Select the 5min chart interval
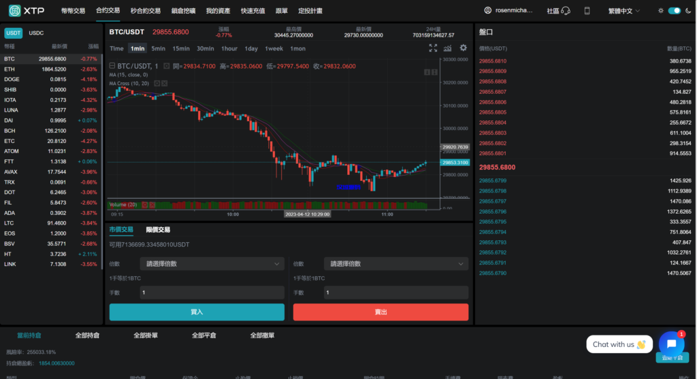 [158, 48]
